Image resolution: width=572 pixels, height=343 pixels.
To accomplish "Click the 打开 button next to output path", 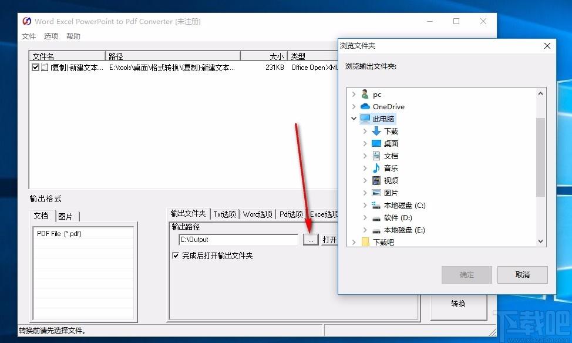I will [329, 240].
